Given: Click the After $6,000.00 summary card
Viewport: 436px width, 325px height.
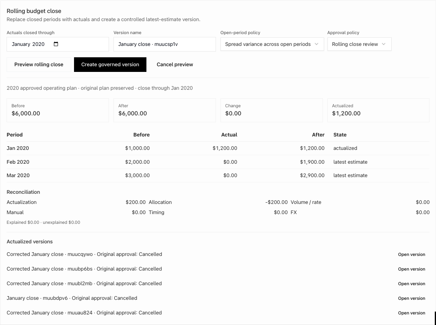Looking at the screenshot, I should pos(165,110).
